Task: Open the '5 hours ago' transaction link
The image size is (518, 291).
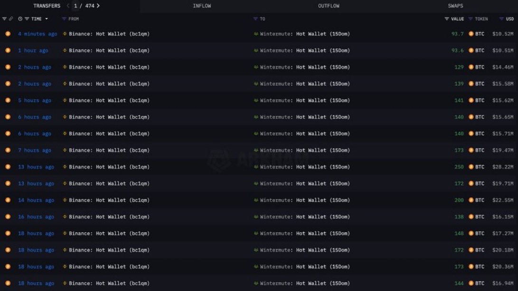Action: (35, 100)
